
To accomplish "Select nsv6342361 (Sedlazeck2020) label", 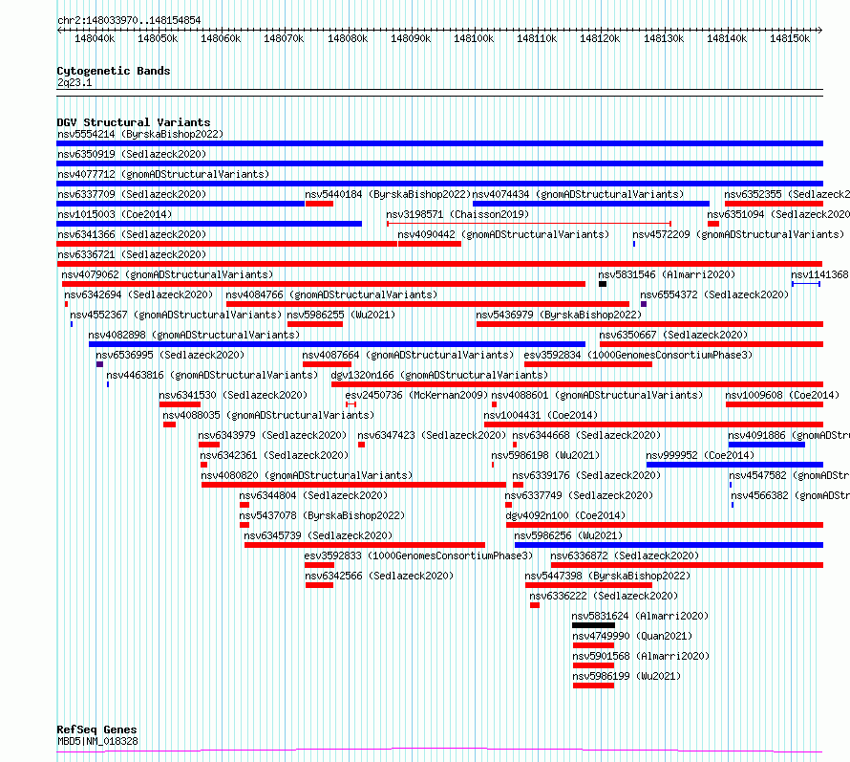I will (274, 455).
